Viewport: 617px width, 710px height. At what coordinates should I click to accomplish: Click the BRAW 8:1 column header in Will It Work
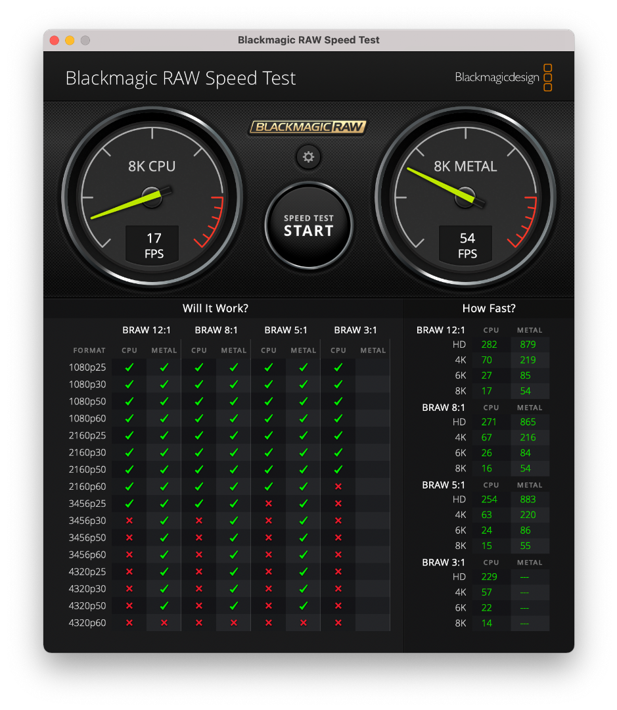pos(216,330)
